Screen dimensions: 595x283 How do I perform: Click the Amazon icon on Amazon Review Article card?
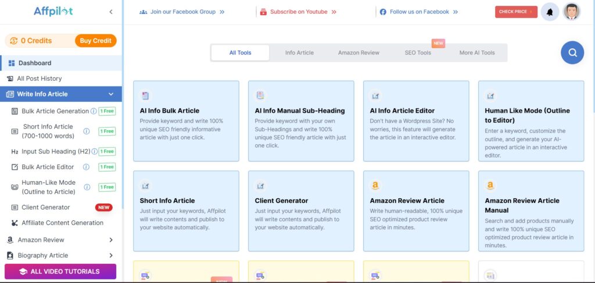click(375, 185)
